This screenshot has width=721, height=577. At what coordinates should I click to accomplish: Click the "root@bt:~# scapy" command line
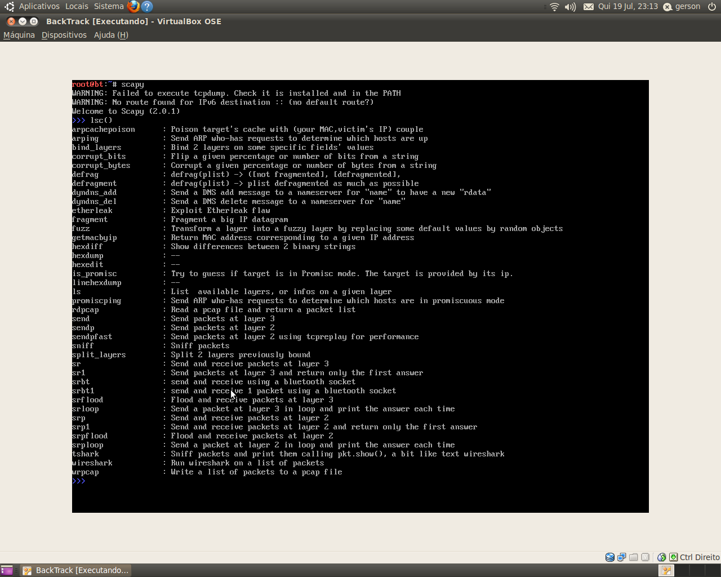[x=108, y=85]
